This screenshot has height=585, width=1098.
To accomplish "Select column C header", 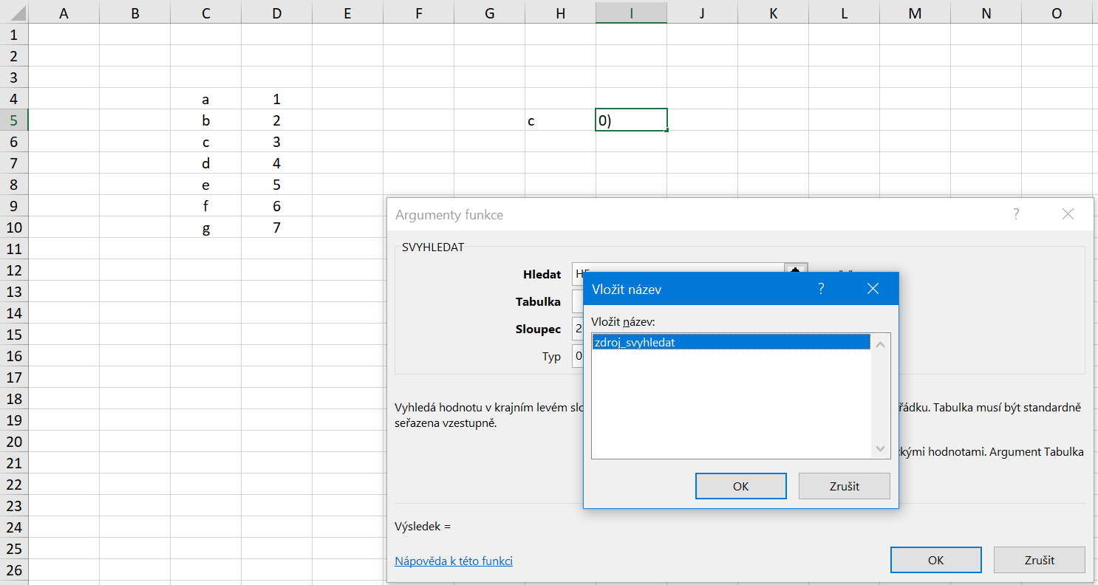I will click(x=205, y=13).
